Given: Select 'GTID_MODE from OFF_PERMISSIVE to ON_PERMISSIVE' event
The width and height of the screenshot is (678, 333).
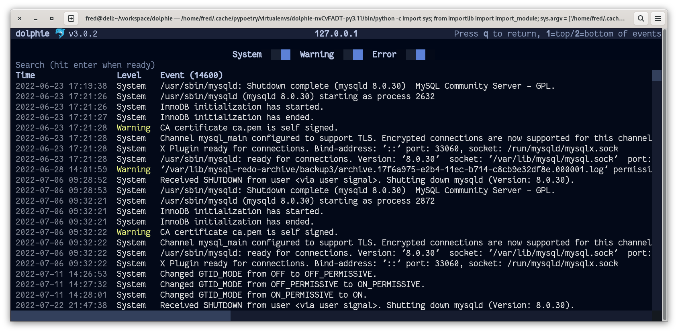Looking at the screenshot, I should point(292,284).
